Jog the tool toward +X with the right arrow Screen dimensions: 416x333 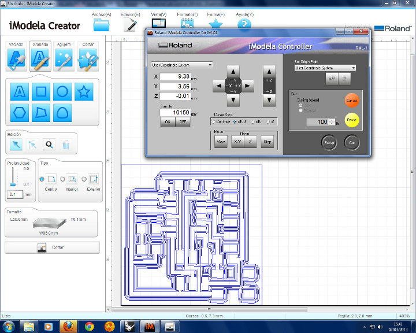tap(247, 86)
